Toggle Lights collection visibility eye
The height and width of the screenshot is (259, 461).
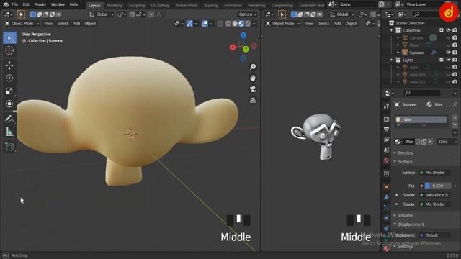click(448, 60)
